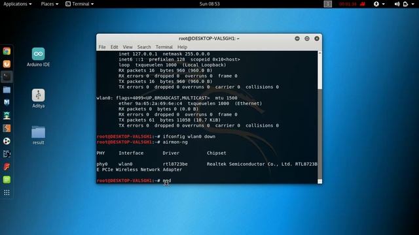Expand the Terminal app menu arrow
419x235 pixels.
tap(92, 4)
